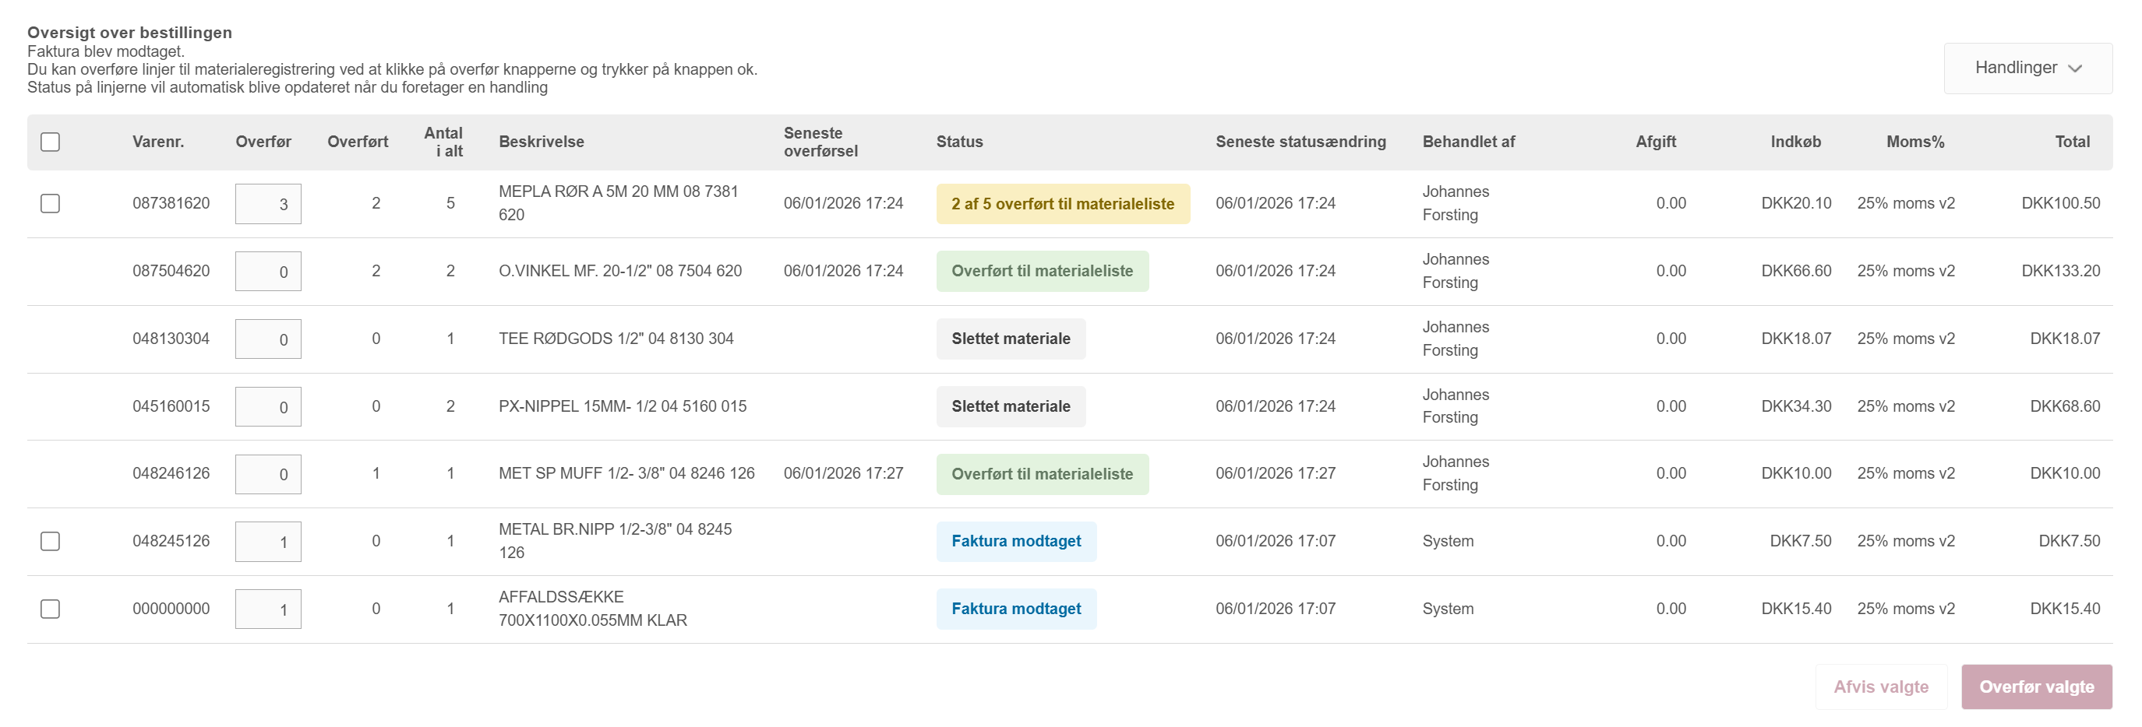Toggle the select-all checkbox in table header

tap(50, 142)
